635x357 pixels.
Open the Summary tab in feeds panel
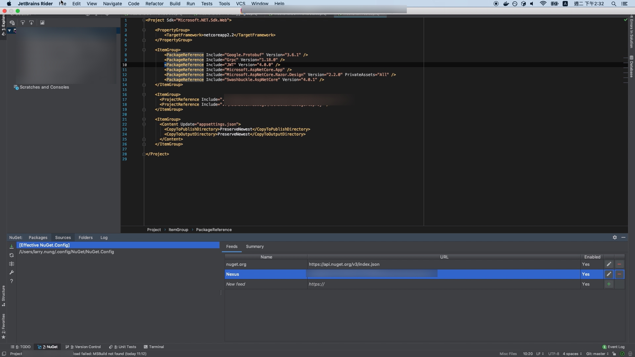255,247
